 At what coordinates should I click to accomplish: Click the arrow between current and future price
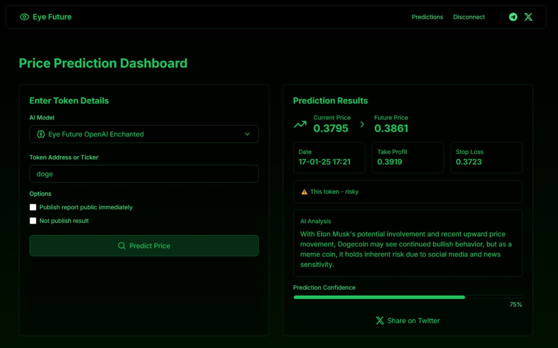(362, 124)
